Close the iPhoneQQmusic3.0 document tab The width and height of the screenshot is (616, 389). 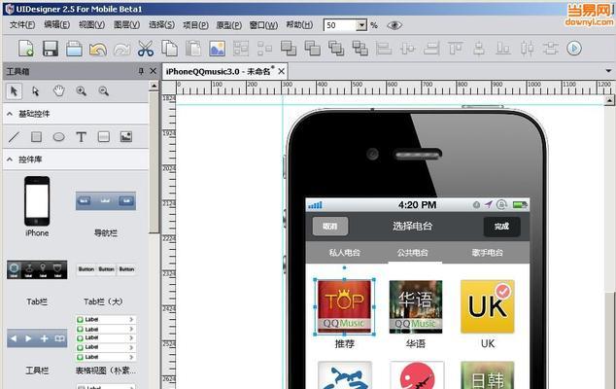282,71
